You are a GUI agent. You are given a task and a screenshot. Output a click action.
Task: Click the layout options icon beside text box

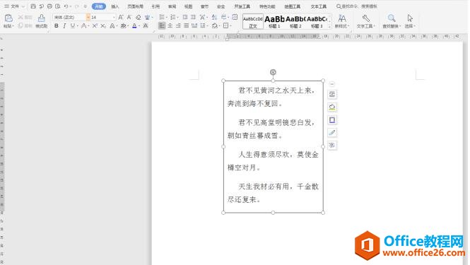click(x=331, y=95)
